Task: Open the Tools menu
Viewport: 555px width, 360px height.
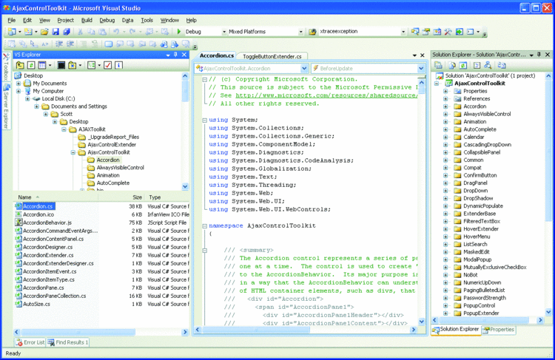Action: (147, 20)
